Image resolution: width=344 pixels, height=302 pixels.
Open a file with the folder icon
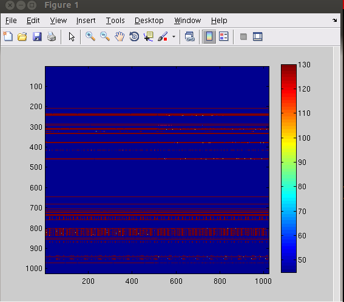22,36
